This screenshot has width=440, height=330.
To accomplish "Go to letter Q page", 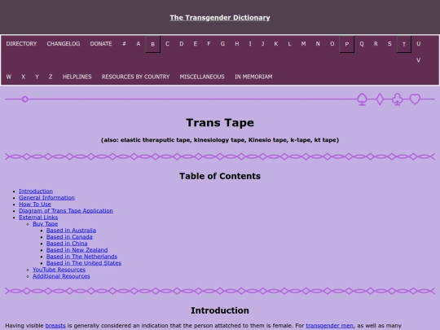I will 362,44.
